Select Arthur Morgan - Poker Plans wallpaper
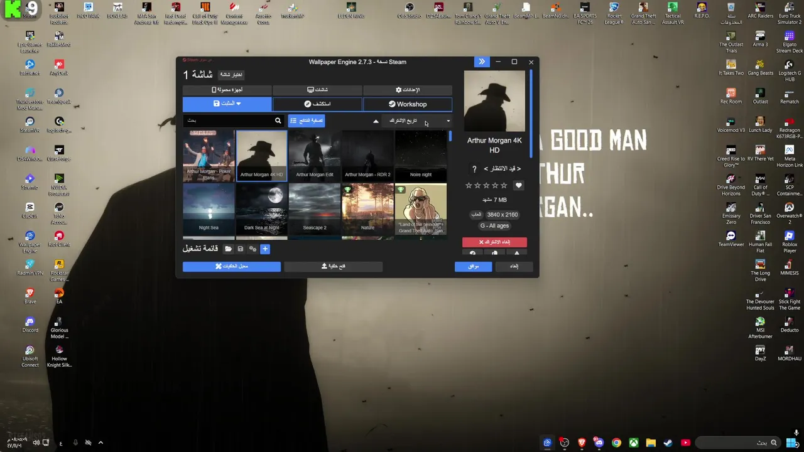This screenshot has width=804, height=452. [x=209, y=156]
